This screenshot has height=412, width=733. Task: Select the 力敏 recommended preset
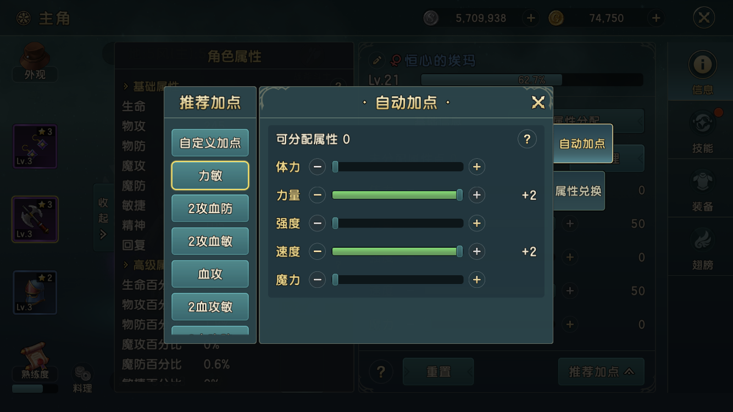[x=210, y=176]
